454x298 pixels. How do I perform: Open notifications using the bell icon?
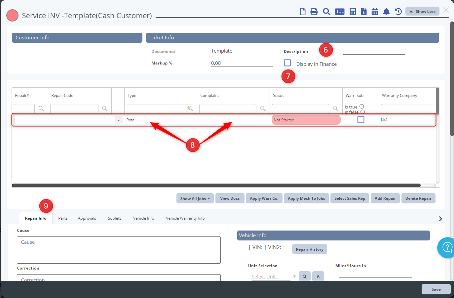tap(386, 12)
